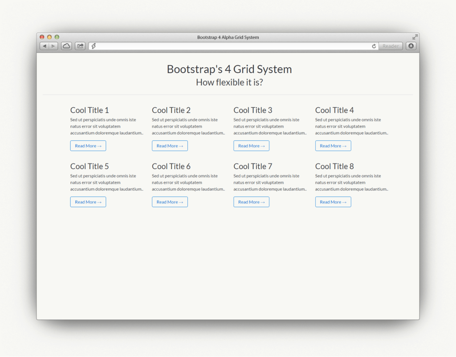This screenshot has height=357, width=456.
Task: Click the back navigation arrow
Action: tap(44, 46)
